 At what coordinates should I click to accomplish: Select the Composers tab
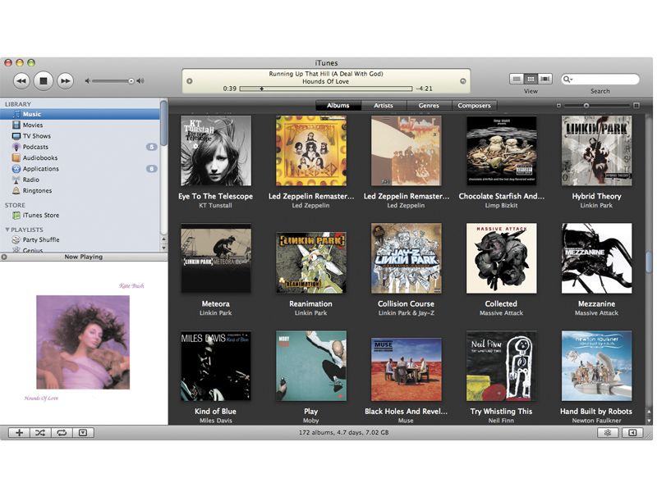[474, 106]
